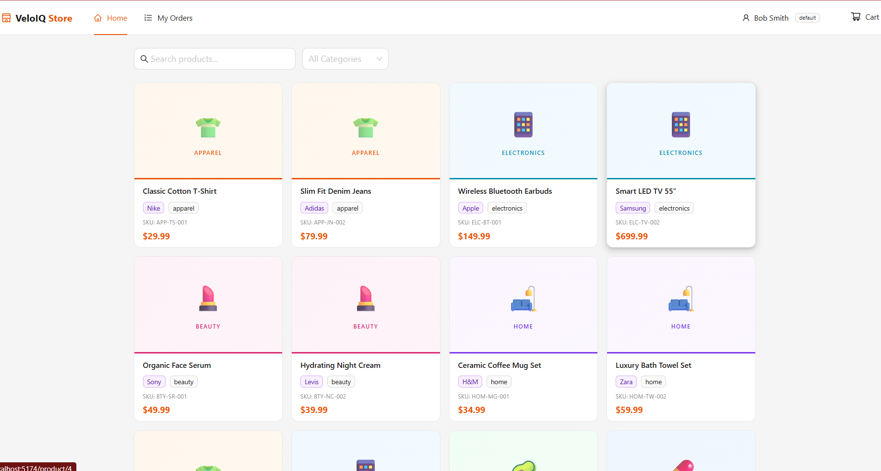Open the All Categories dropdown
Viewport: 881px width, 471px height.
tap(345, 59)
